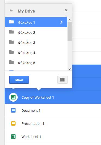Select the Document 1 file row
This screenshot has height=145, width=101.
tap(53, 110)
